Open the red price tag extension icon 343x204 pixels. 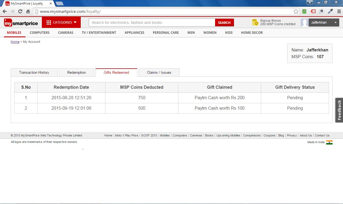tap(313, 11)
